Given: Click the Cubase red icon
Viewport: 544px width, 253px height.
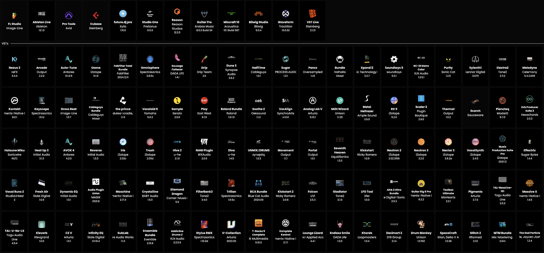Looking at the screenshot, I should click(96, 16).
